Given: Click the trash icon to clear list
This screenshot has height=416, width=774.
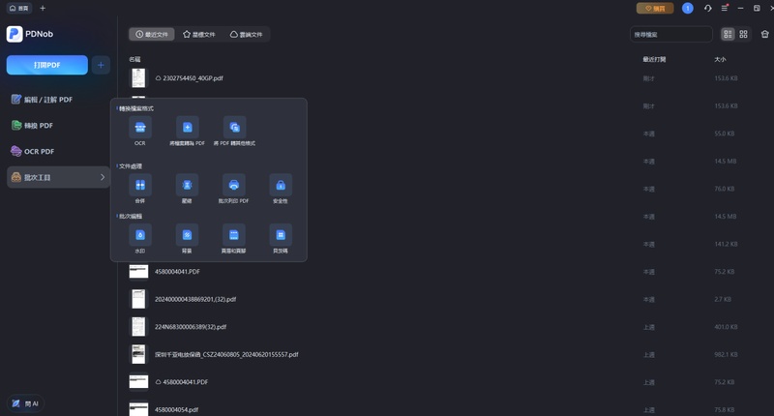Looking at the screenshot, I should point(764,34).
